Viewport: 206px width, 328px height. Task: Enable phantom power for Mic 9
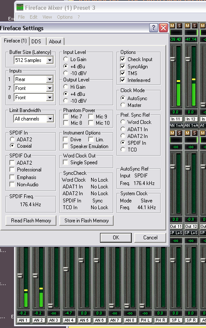click(x=91, y=116)
